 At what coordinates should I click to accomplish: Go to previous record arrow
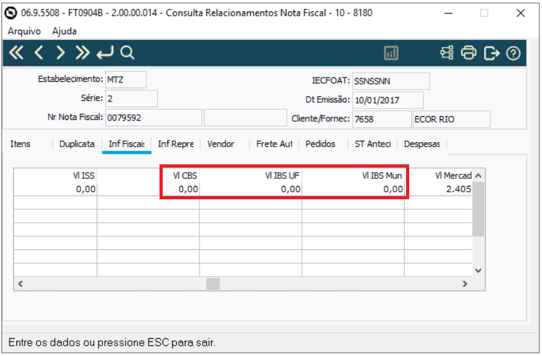point(39,53)
